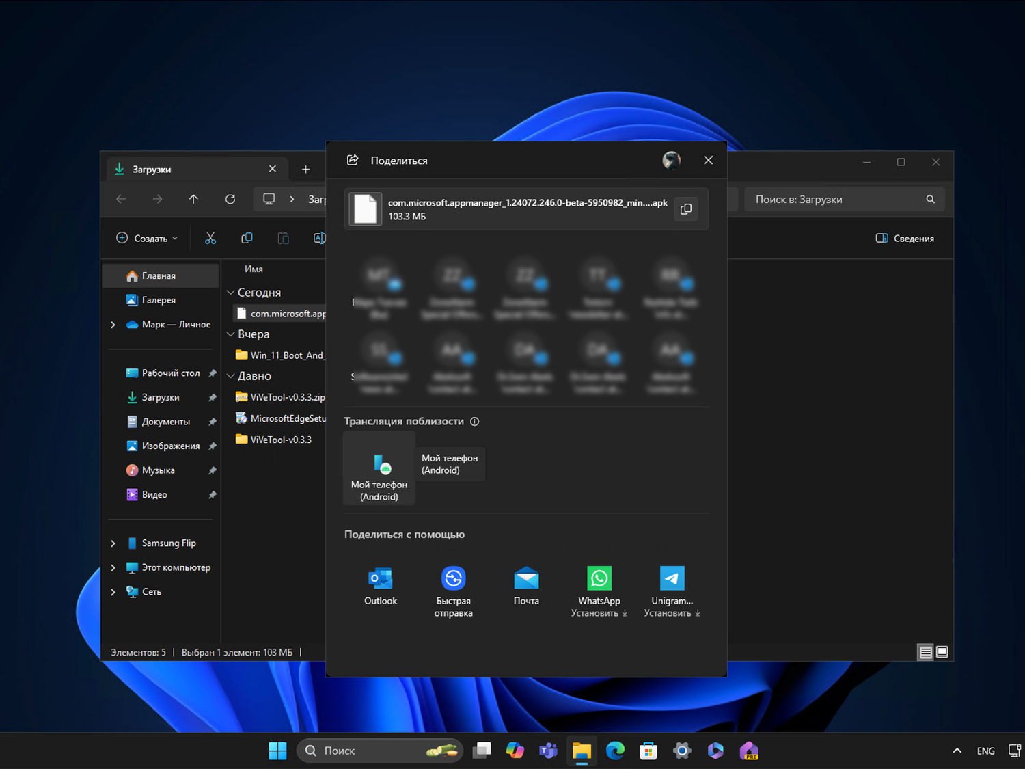Copy the apk file using copy icon

click(x=686, y=209)
